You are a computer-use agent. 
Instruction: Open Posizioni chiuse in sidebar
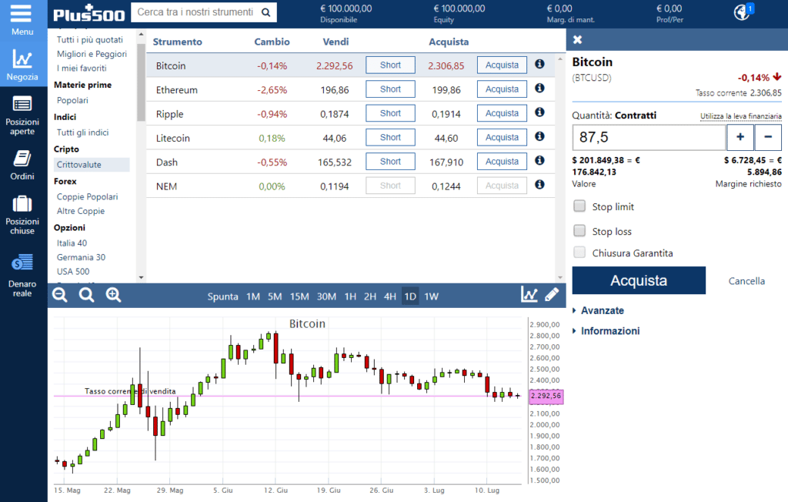(x=22, y=216)
